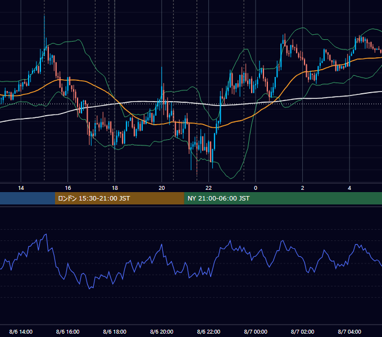
Task: Select the 22 hour axis label
Action: (209, 188)
